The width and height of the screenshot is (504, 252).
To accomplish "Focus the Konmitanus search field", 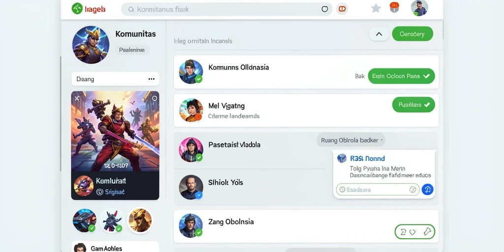I will coord(226,9).
